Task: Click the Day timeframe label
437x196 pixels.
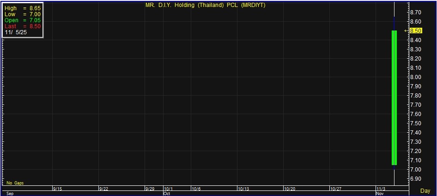Action: pyautogui.click(x=425, y=191)
